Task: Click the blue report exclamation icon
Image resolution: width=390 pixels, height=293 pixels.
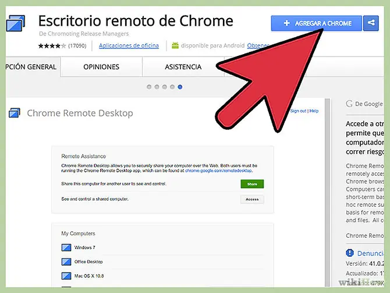Action: [x=350, y=253]
